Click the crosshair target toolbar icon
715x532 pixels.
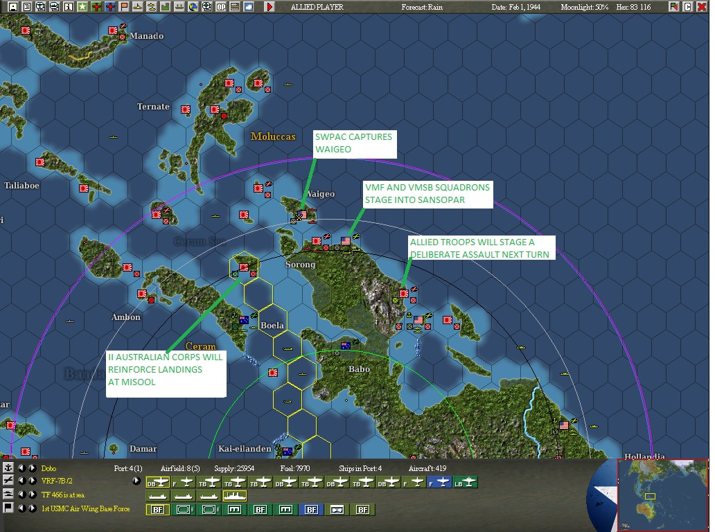(x=207, y=7)
